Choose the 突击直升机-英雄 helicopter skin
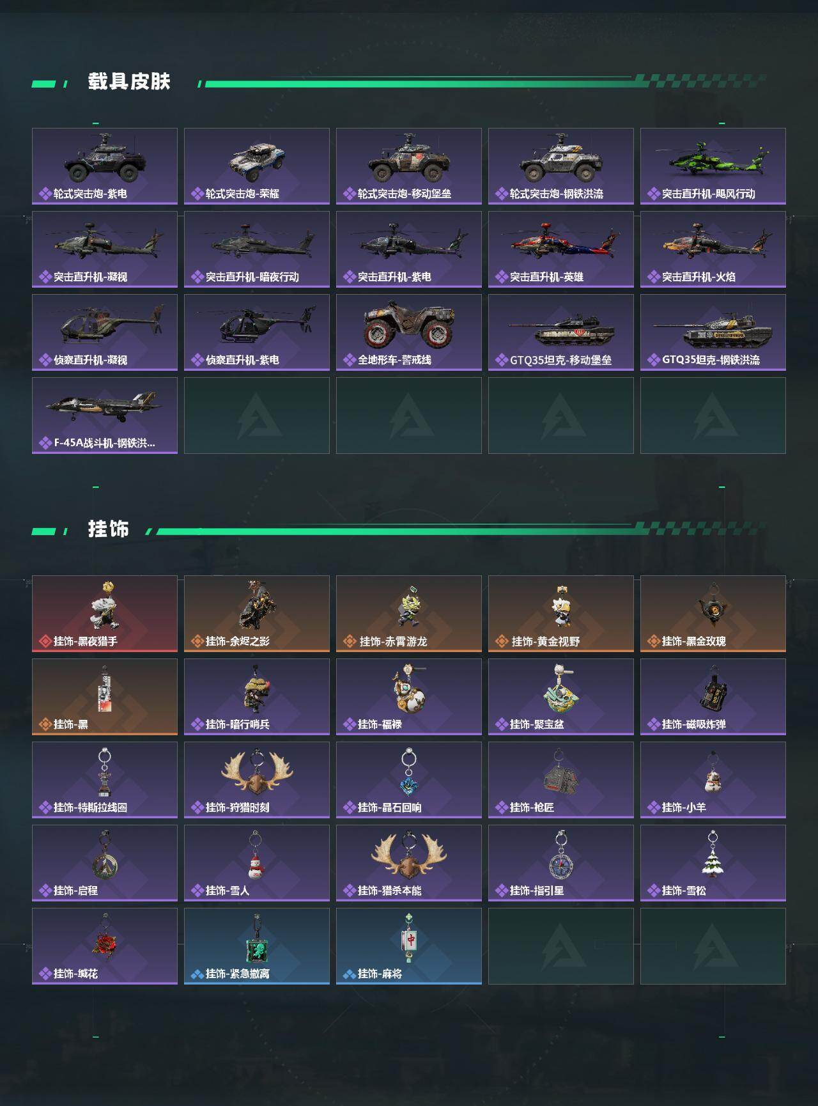818x1106 pixels. click(561, 249)
